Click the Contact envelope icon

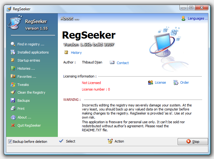coord(112,62)
